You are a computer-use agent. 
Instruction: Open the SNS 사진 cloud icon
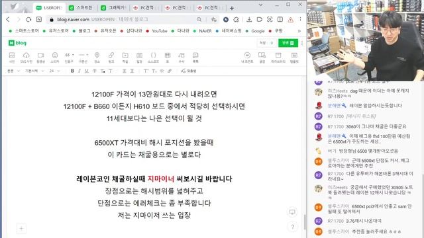(26, 58)
